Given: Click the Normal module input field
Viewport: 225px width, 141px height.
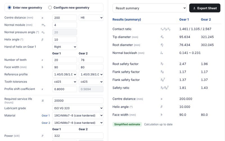Looking at the screenshot, I should pos(65,25).
